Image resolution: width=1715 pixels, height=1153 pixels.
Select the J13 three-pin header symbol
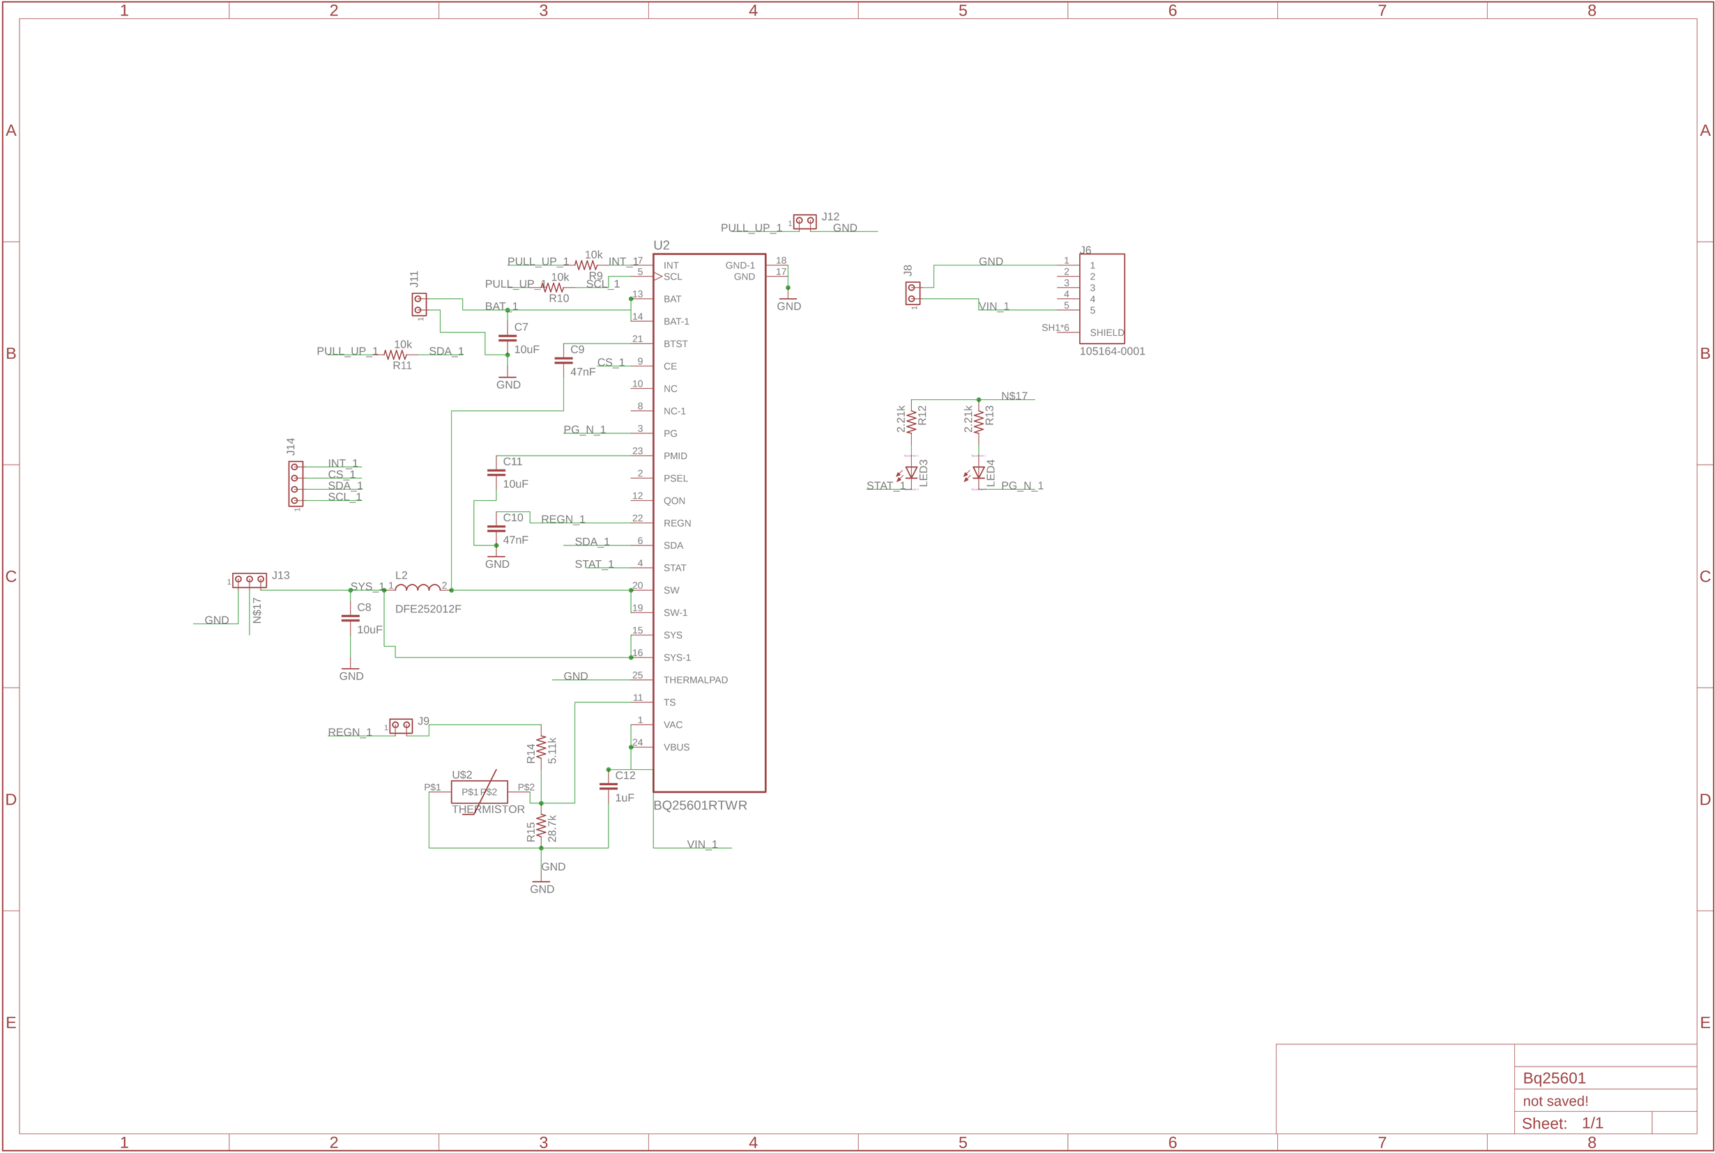pos(250,580)
